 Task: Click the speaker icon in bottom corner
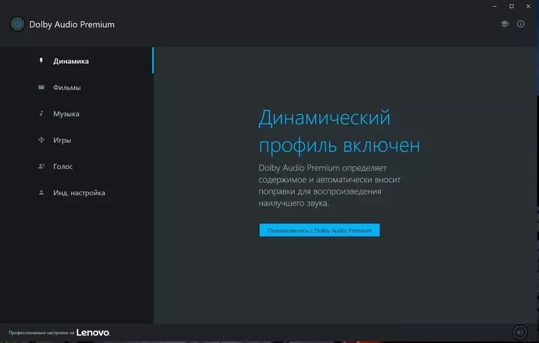click(520, 332)
